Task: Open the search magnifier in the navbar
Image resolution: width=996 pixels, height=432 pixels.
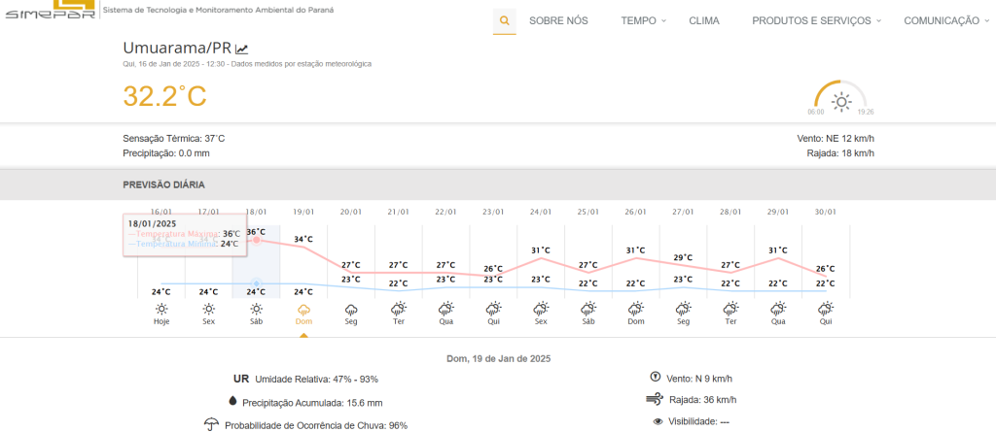Action: click(504, 20)
